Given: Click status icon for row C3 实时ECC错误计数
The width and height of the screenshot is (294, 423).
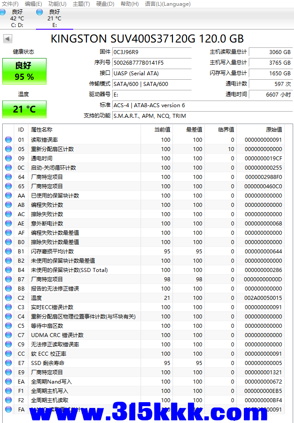Looking at the screenshot, I should (x=8, y=307).
